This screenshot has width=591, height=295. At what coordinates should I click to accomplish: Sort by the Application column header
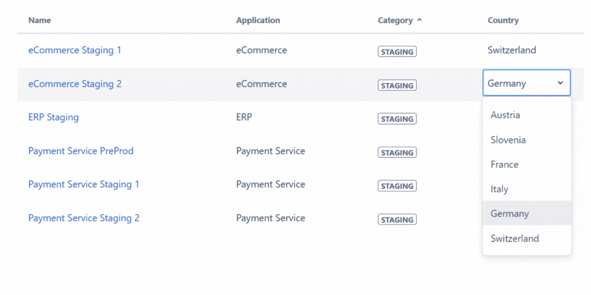click(x=258, y=20)
